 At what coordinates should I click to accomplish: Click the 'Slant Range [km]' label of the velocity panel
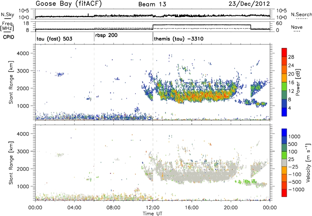tap(11, 163)
